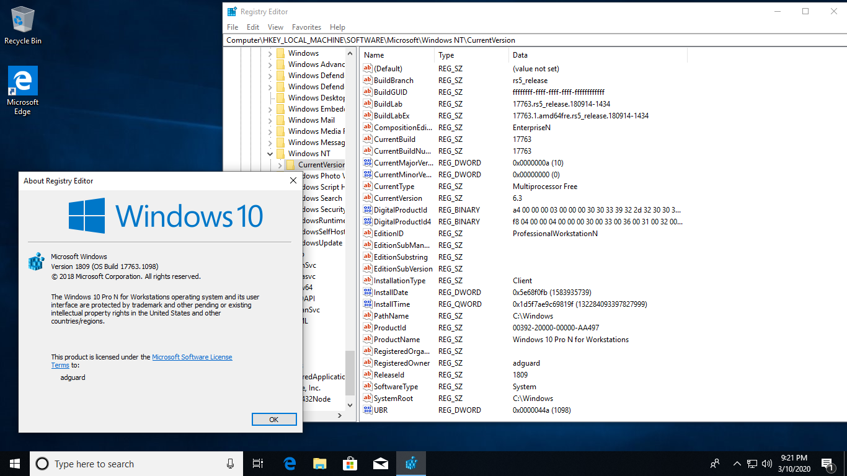The image size is (847, 476).
Task: Select the EditionID value row
Action: coord(524,234)
